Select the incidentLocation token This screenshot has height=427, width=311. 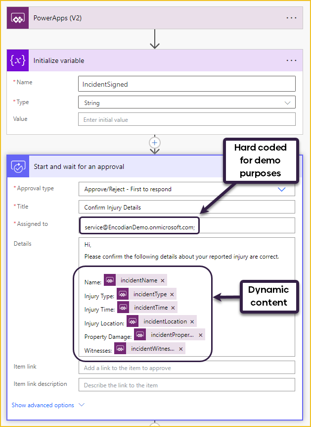click(x=162, y=321)
